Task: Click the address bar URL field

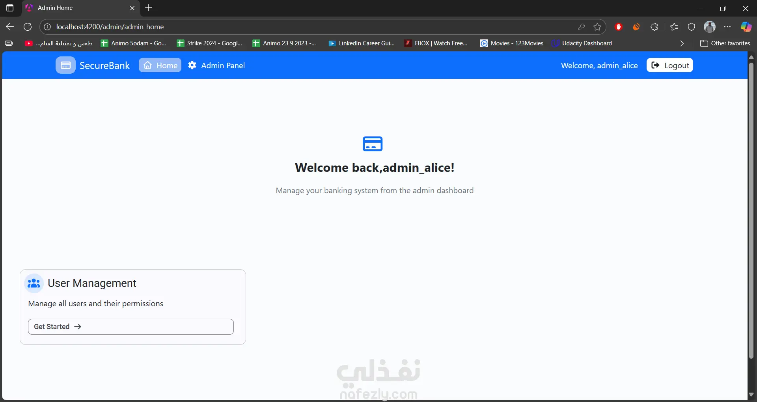Action: coord(311,27)
